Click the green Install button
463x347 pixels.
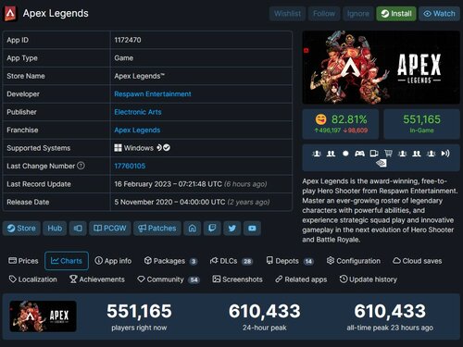(396, 14)
